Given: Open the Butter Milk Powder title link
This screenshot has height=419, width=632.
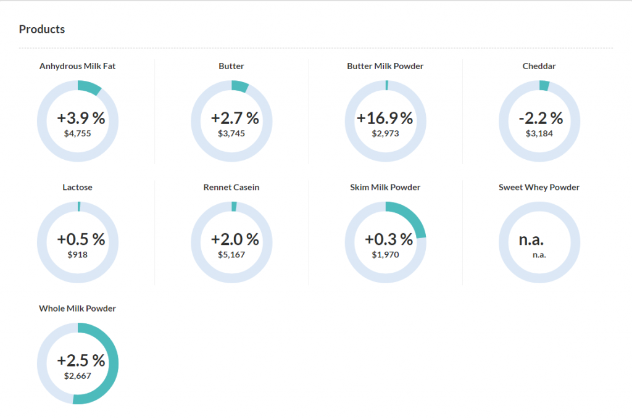Looking at the screenshot, I should coord(385,66).
